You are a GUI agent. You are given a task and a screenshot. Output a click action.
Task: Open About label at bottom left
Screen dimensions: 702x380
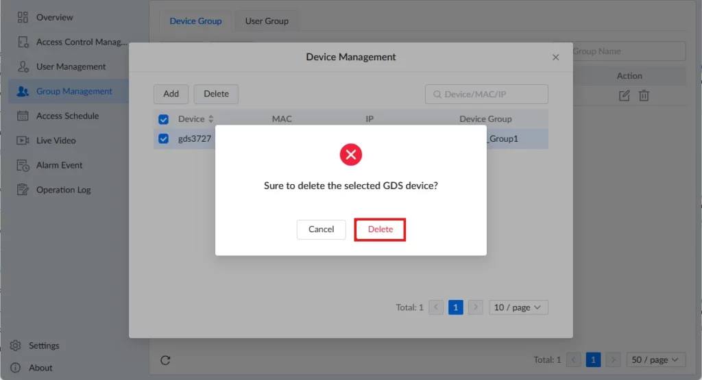point(40,368)
